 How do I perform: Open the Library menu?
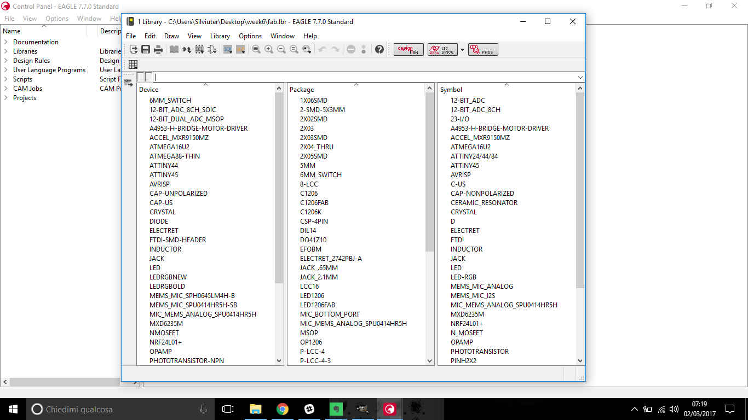point(220,36)
